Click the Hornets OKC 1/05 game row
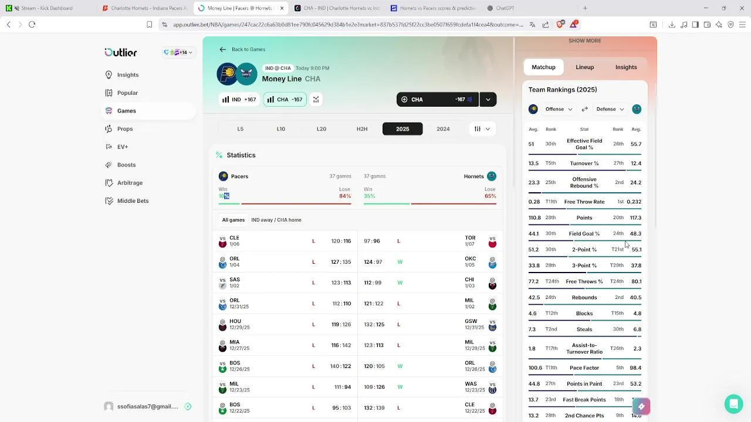751x422 pixels. 430,262
